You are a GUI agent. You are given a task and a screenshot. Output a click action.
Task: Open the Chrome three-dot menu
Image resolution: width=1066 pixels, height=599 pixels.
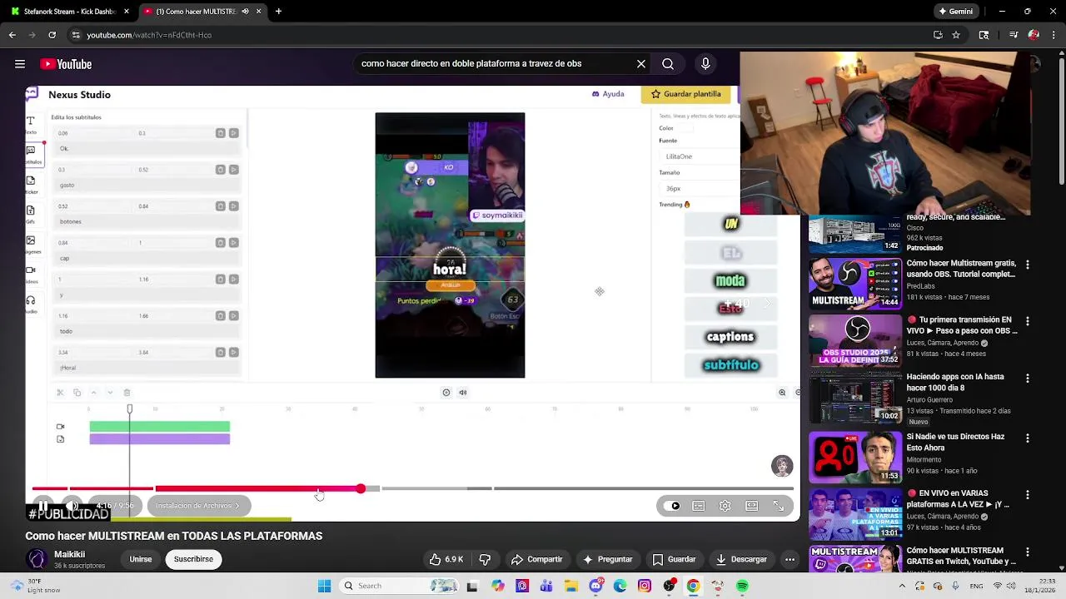[x=1053, y=35]
